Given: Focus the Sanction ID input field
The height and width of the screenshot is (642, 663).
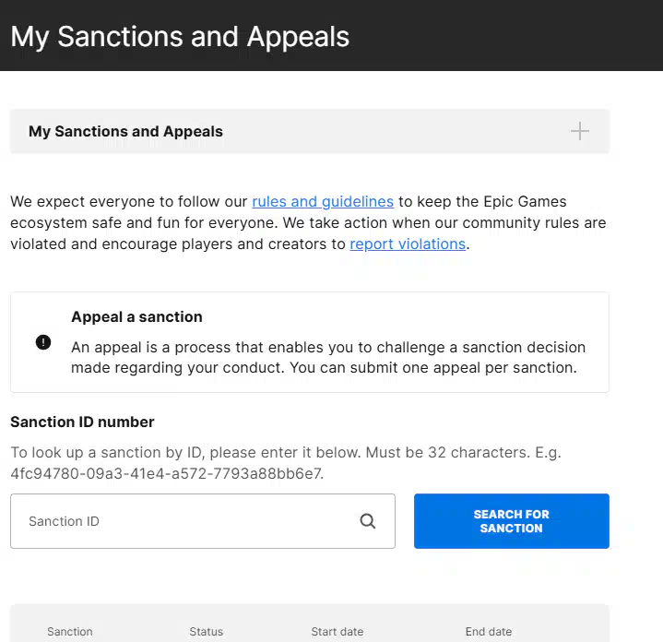Looking at the screenshot, I should [x=184, y=521].
